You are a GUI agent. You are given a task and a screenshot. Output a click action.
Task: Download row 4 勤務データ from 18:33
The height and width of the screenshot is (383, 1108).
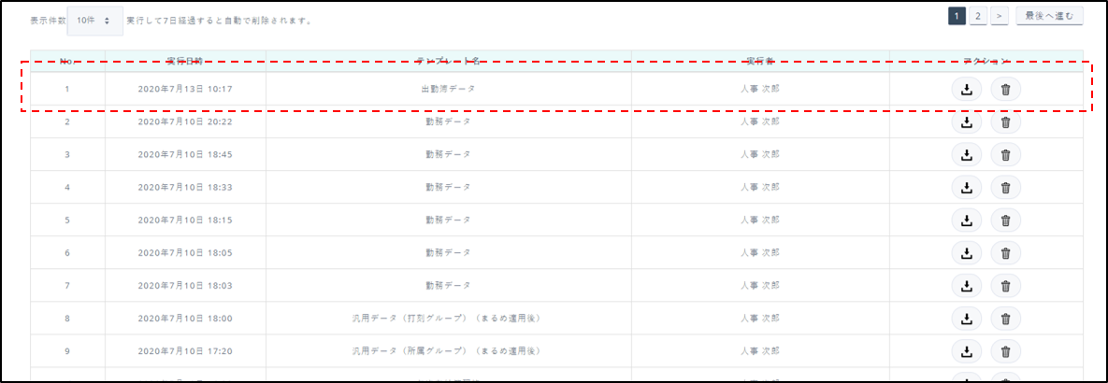[967, 188]
